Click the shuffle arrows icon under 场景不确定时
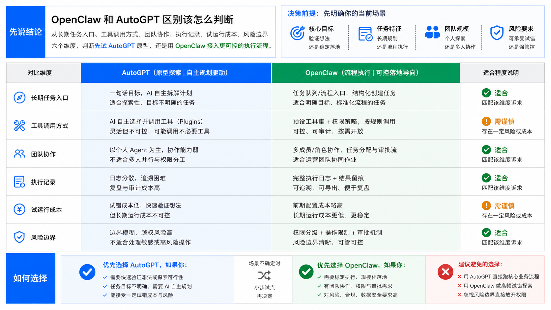Image resolution: width=551 pixels, height=310 pixels. click(264, 275)
